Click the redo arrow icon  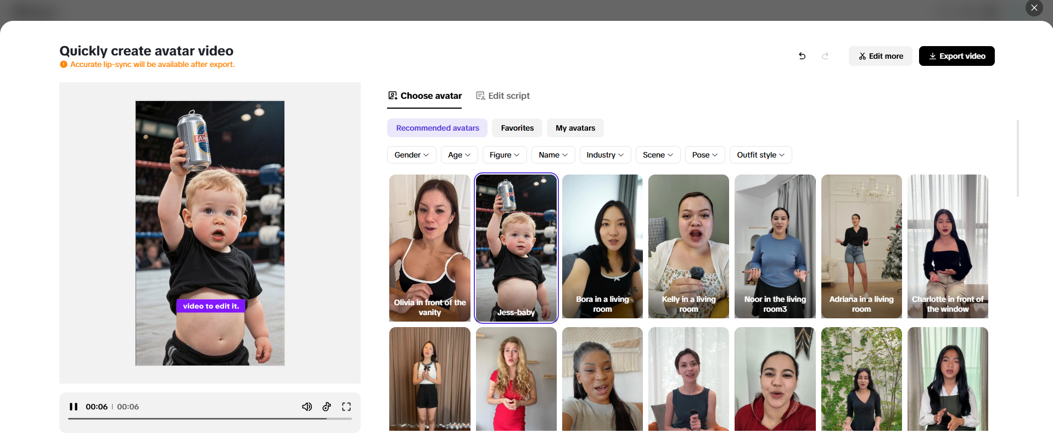(x=825, y=56)
